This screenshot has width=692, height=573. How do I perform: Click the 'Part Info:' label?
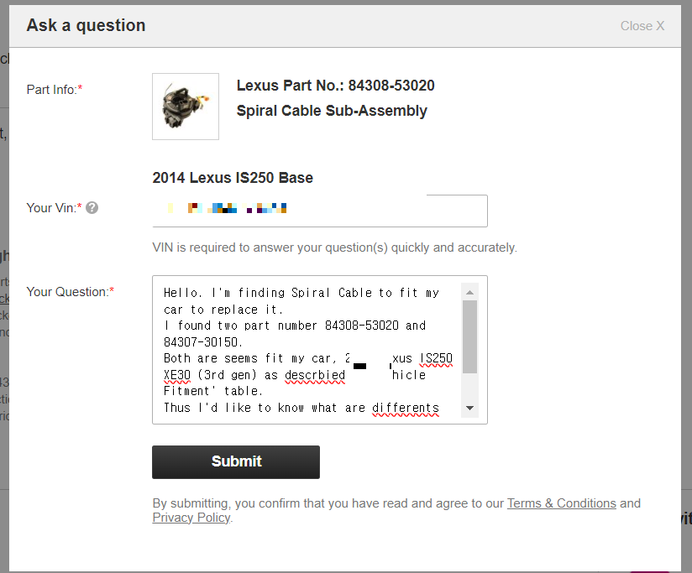(55, 90)
